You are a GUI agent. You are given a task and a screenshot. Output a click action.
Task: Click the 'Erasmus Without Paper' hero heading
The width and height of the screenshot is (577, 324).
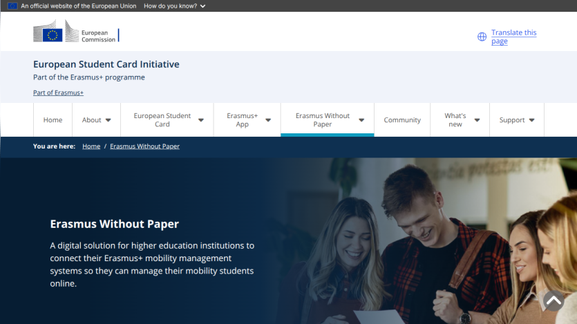click(115, 224)
